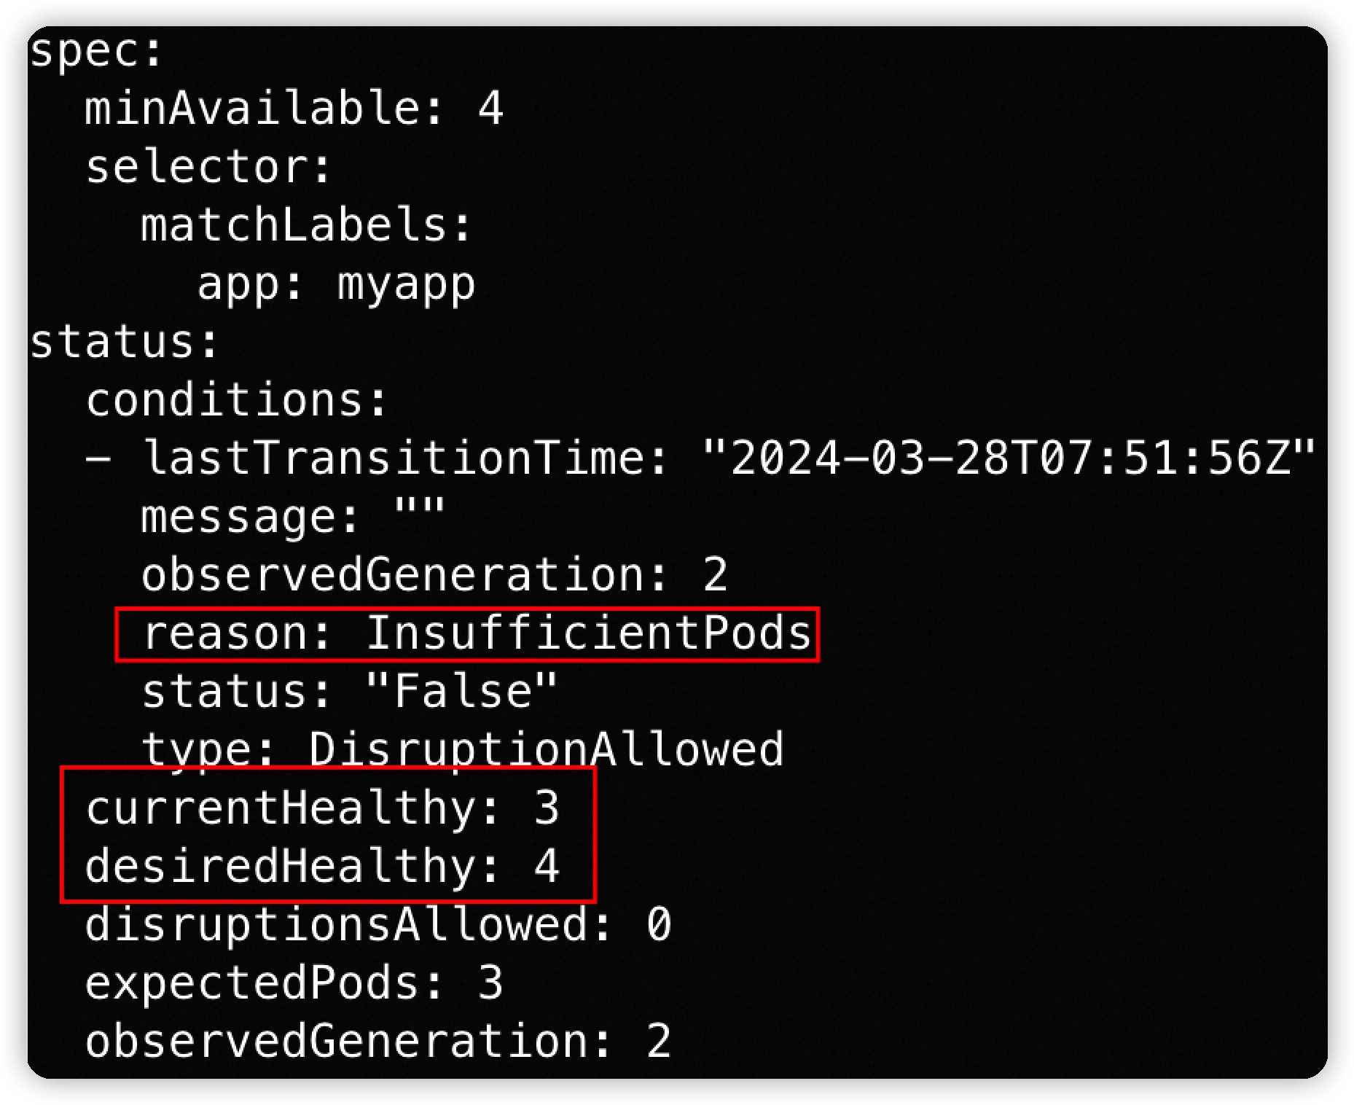Click the top-level "spec:" key
This screenshot has width=1354, height=1105.
(x=96, y=52)
